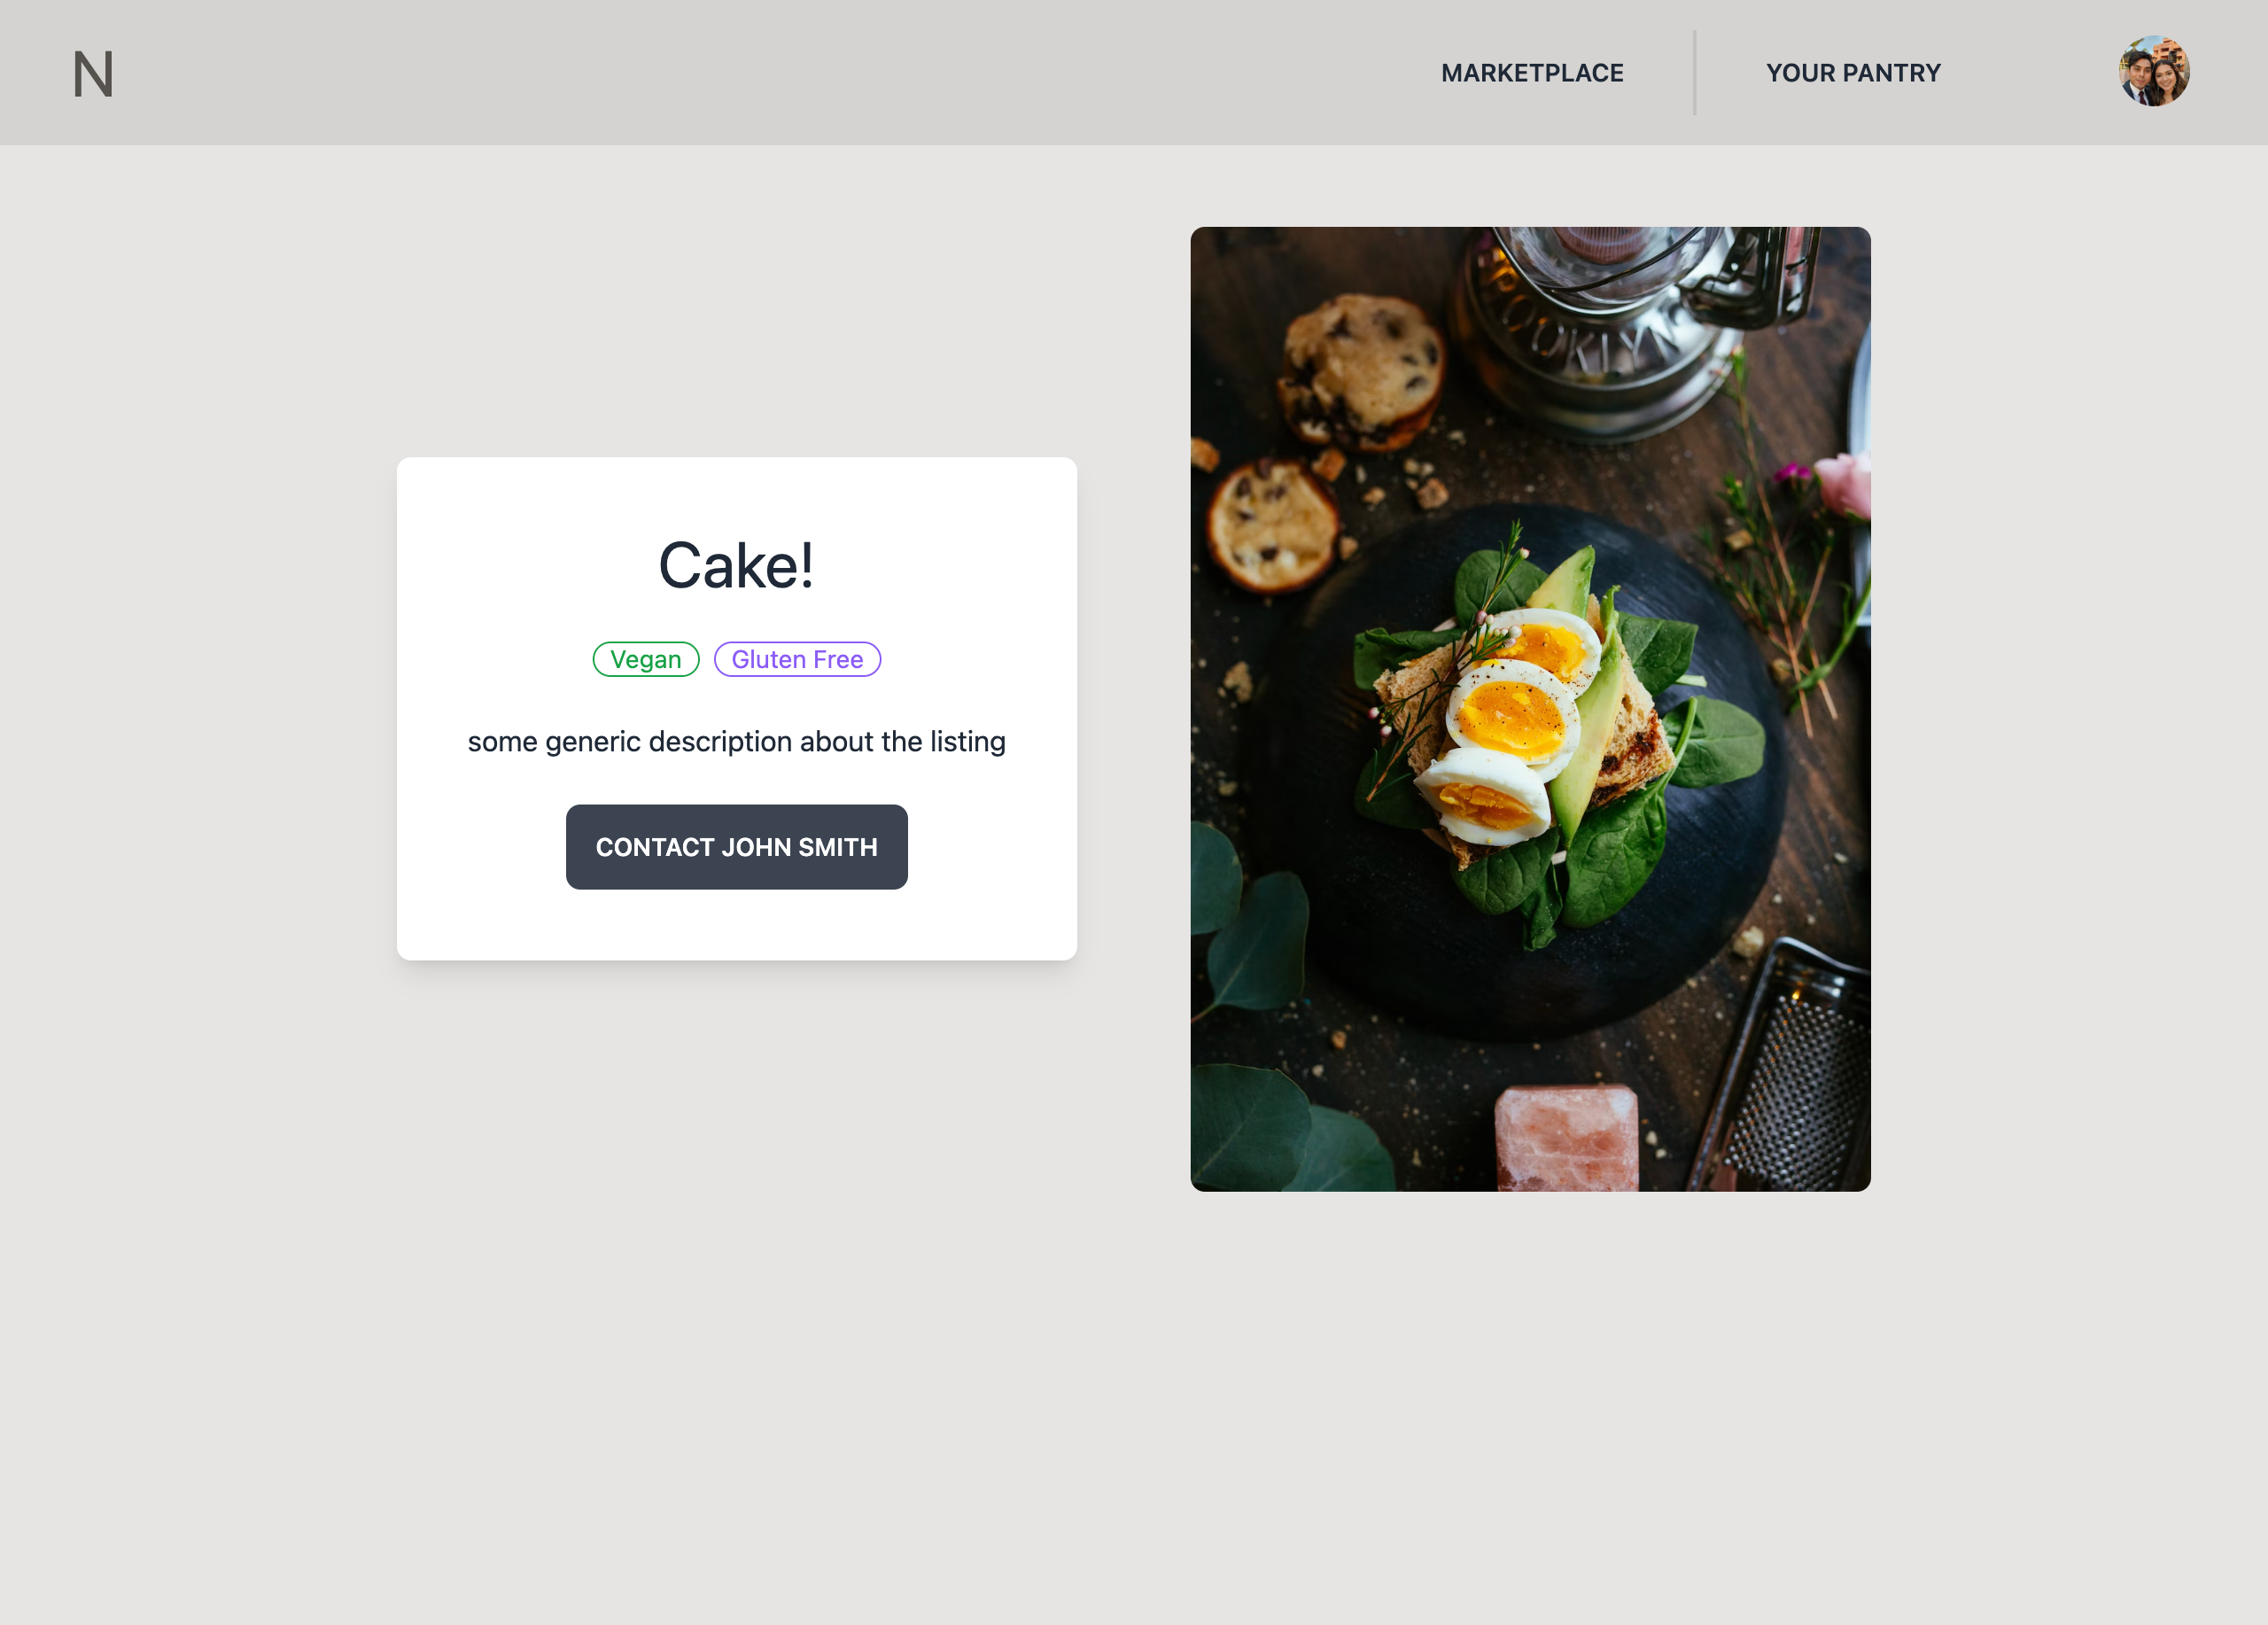
Task: Click the Cake! listing title link
Action: 735,563
